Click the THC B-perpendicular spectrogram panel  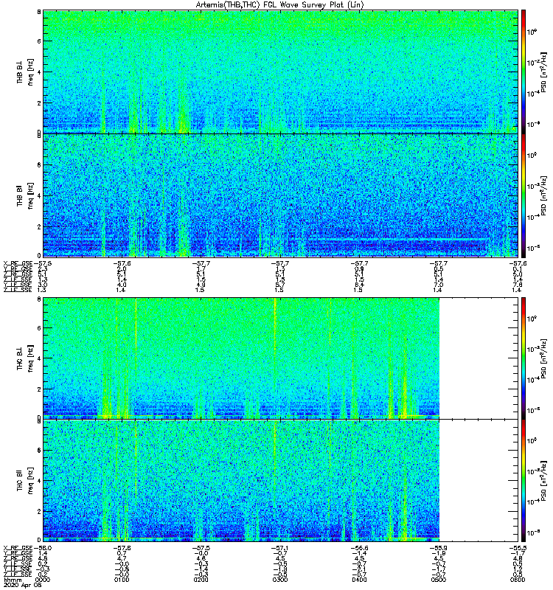click(x=280, y=358)
